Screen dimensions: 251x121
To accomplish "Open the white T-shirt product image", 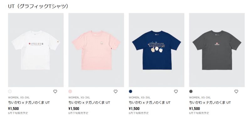I will (36, 50).
